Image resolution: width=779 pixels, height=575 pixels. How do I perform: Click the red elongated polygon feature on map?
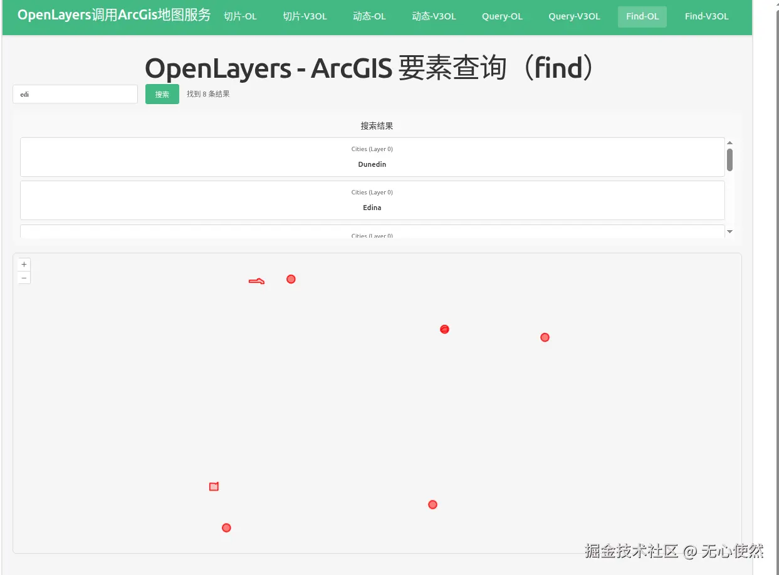pyautogui.click(x=256, y=282)
